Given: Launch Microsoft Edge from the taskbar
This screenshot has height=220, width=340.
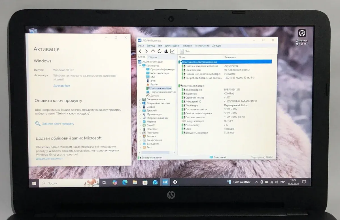Looking at the screenshot, I should pos(125,182).
